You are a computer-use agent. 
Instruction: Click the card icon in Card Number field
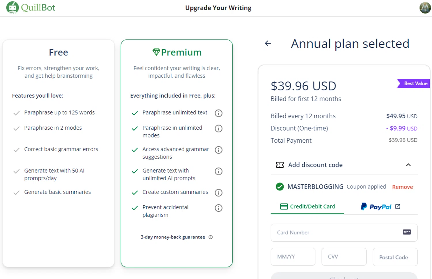(407, 232)
